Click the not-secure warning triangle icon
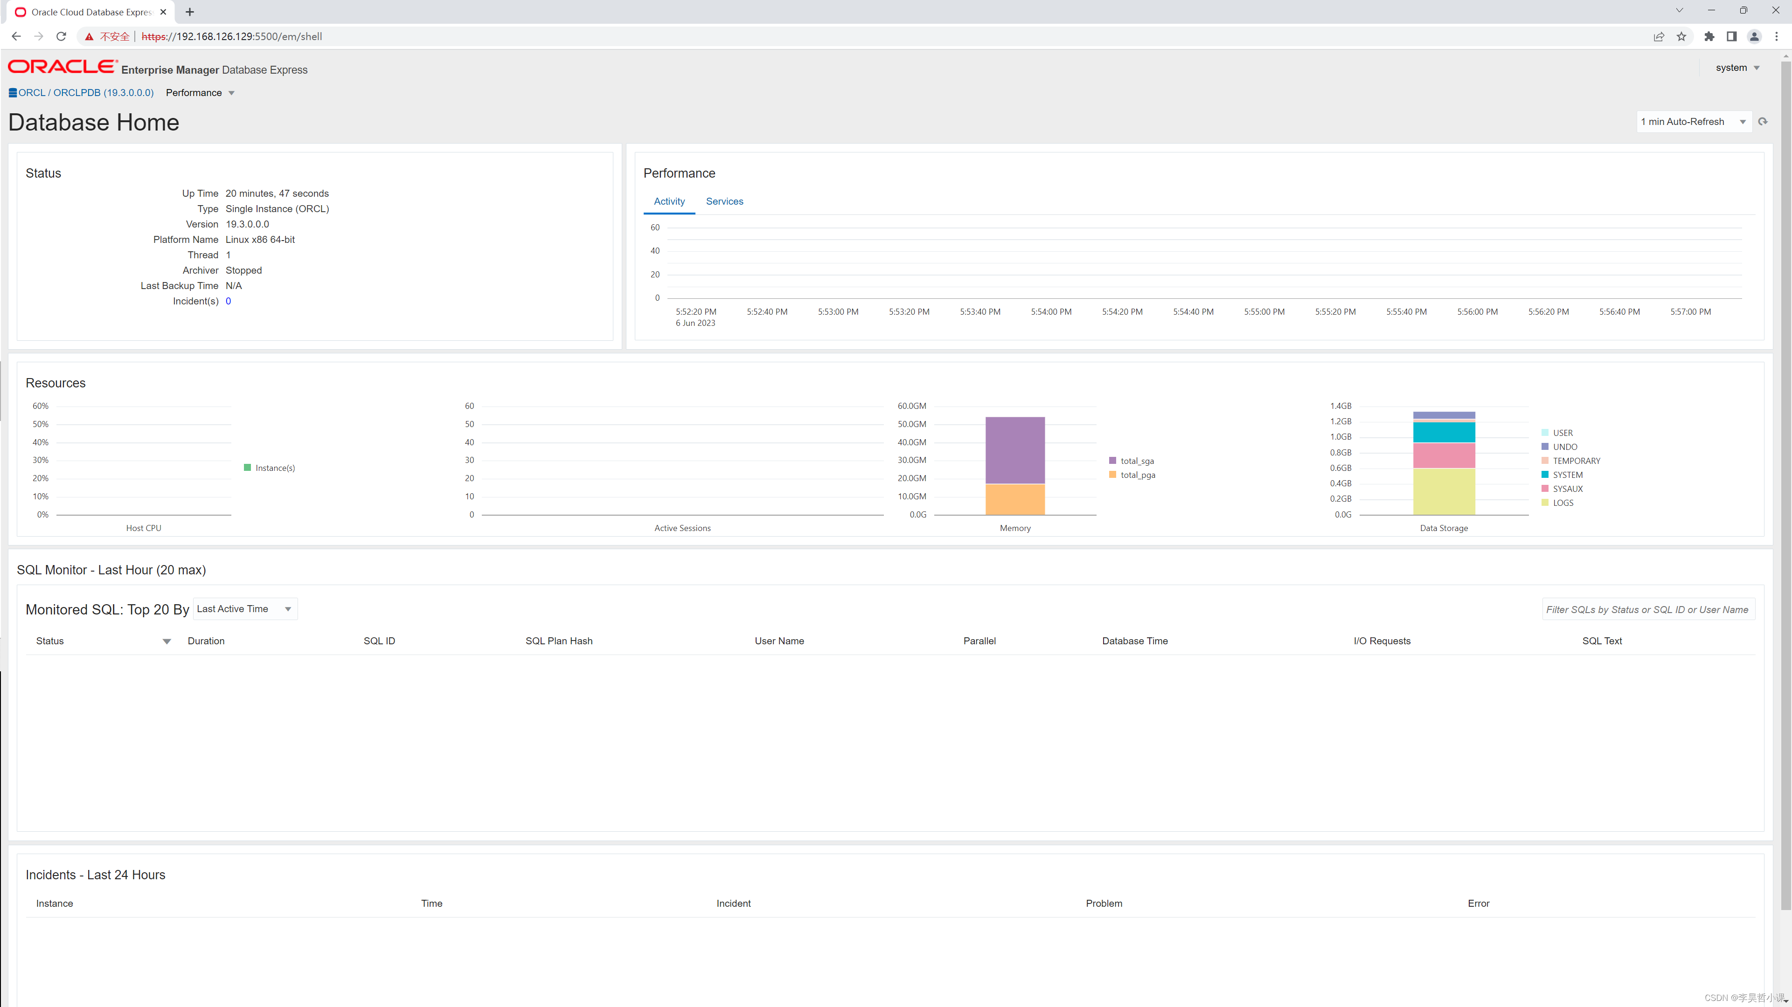 point(89,37)
